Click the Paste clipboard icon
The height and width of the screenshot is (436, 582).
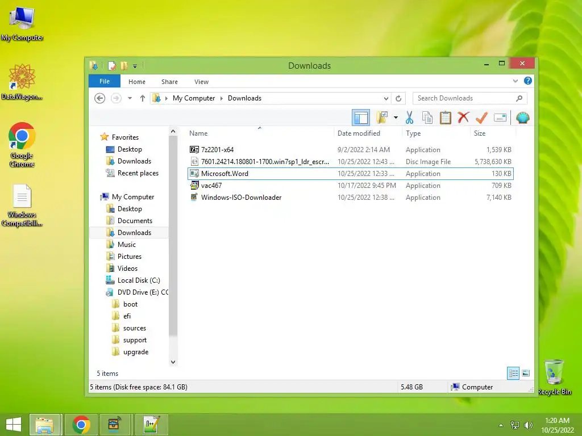pyautogui.click(x=445, y=118)
